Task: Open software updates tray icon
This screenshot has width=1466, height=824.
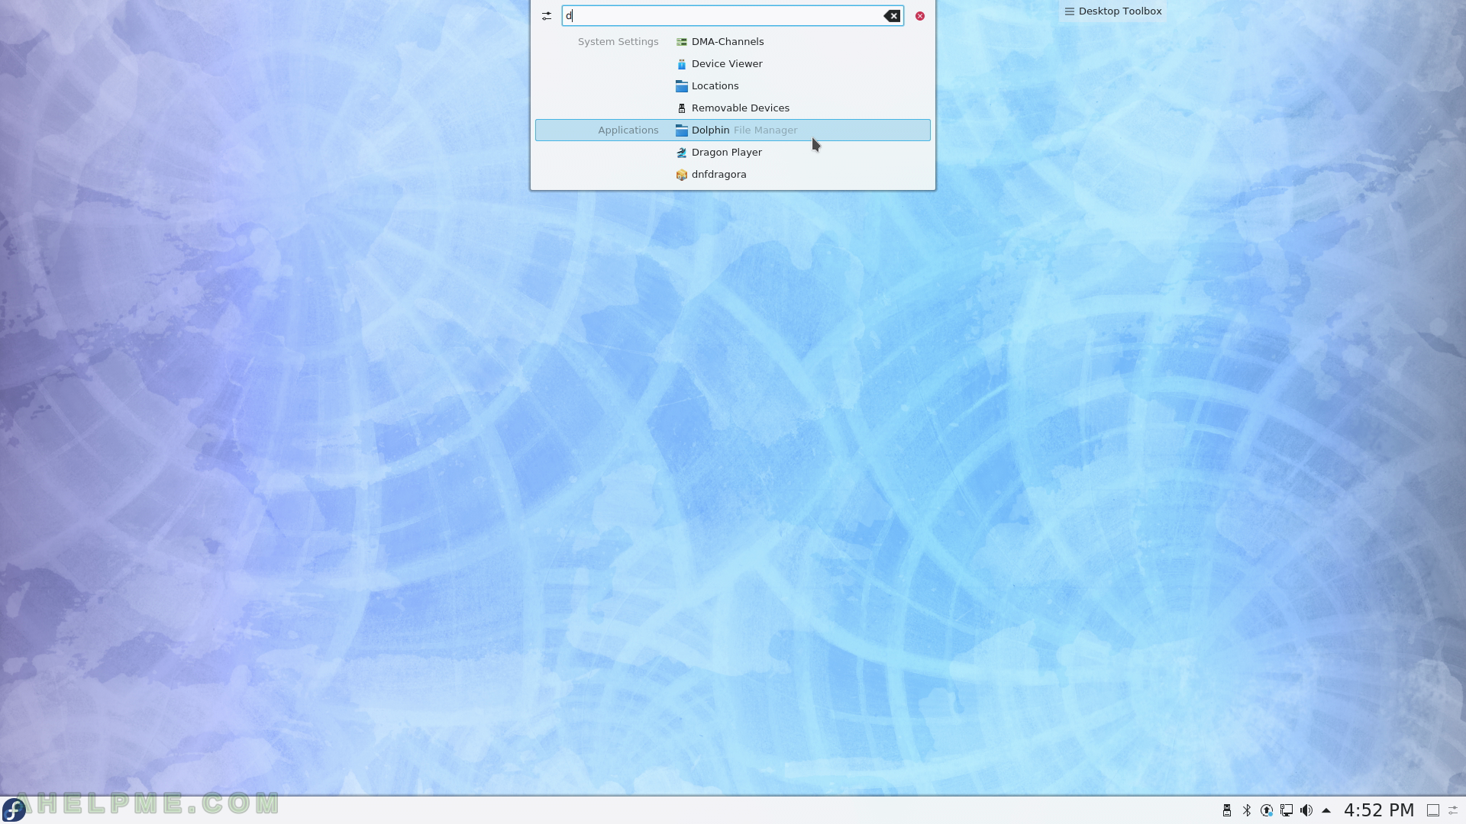Action: (1267, 810)
